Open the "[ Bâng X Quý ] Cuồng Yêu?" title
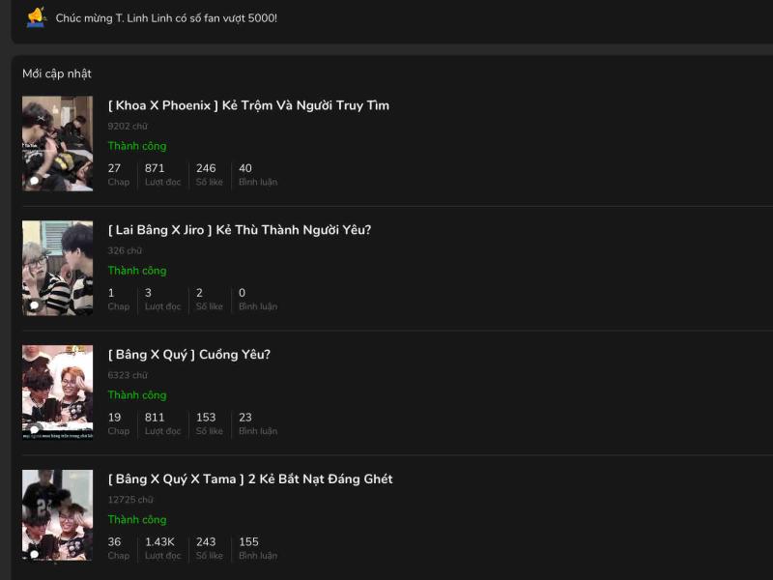This screenshot has height=580, width=773. point(189,355)
